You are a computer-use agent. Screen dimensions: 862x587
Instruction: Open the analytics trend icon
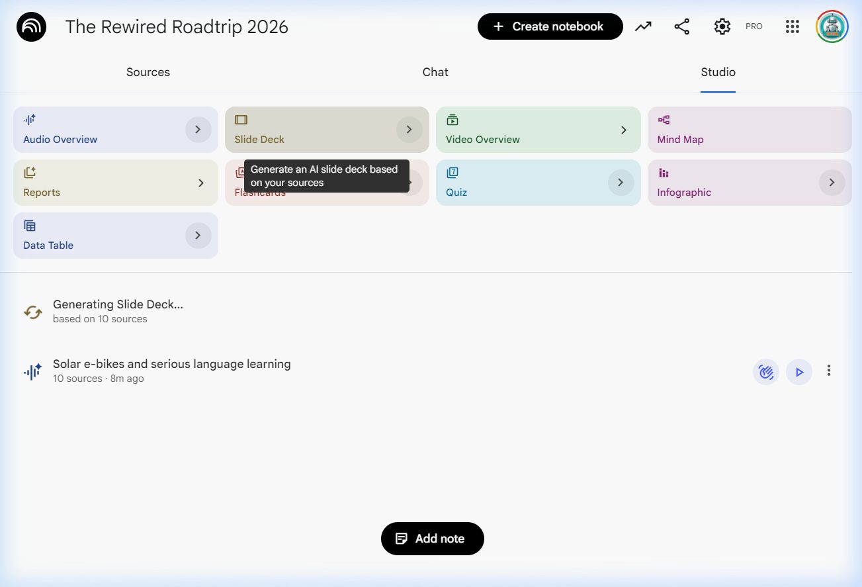point(643,26)
